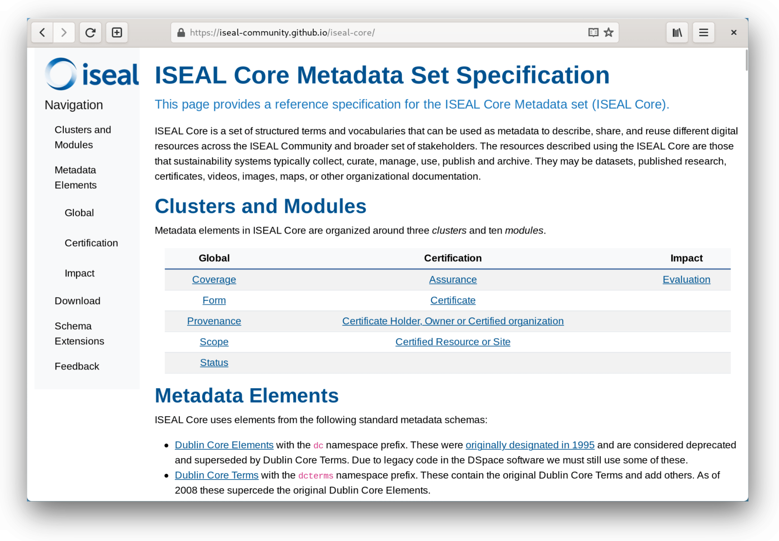Click the Certification table header
This screenshot has width=779, height=541.
pyautogui.click(x=453, y=258)
